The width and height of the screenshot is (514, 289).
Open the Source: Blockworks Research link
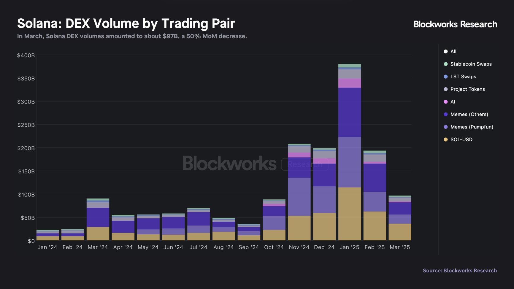pyautogui.click(x=459, y=271)
